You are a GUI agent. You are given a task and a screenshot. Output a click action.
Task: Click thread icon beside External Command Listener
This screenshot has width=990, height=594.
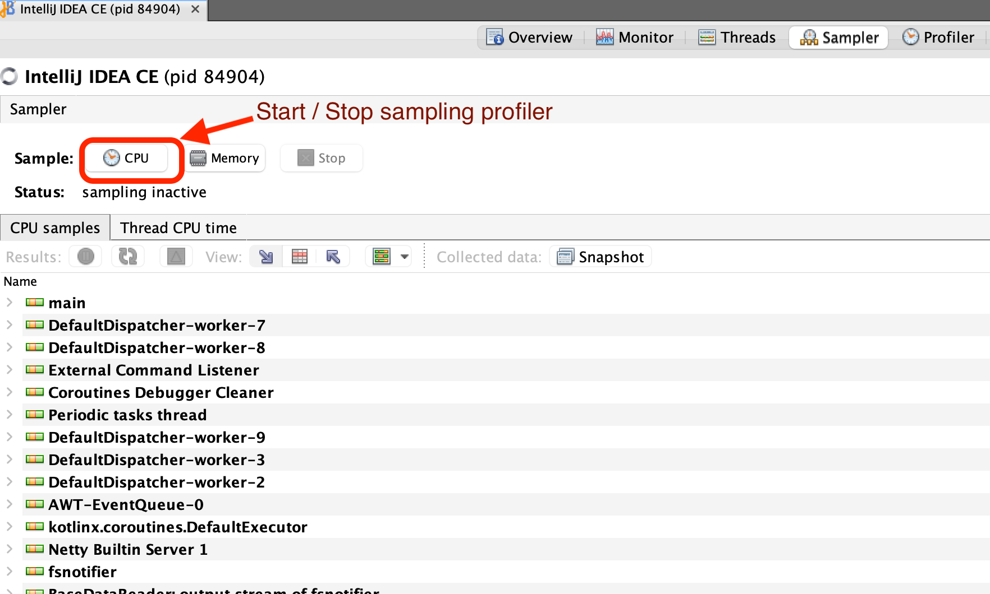click(35, 370)
